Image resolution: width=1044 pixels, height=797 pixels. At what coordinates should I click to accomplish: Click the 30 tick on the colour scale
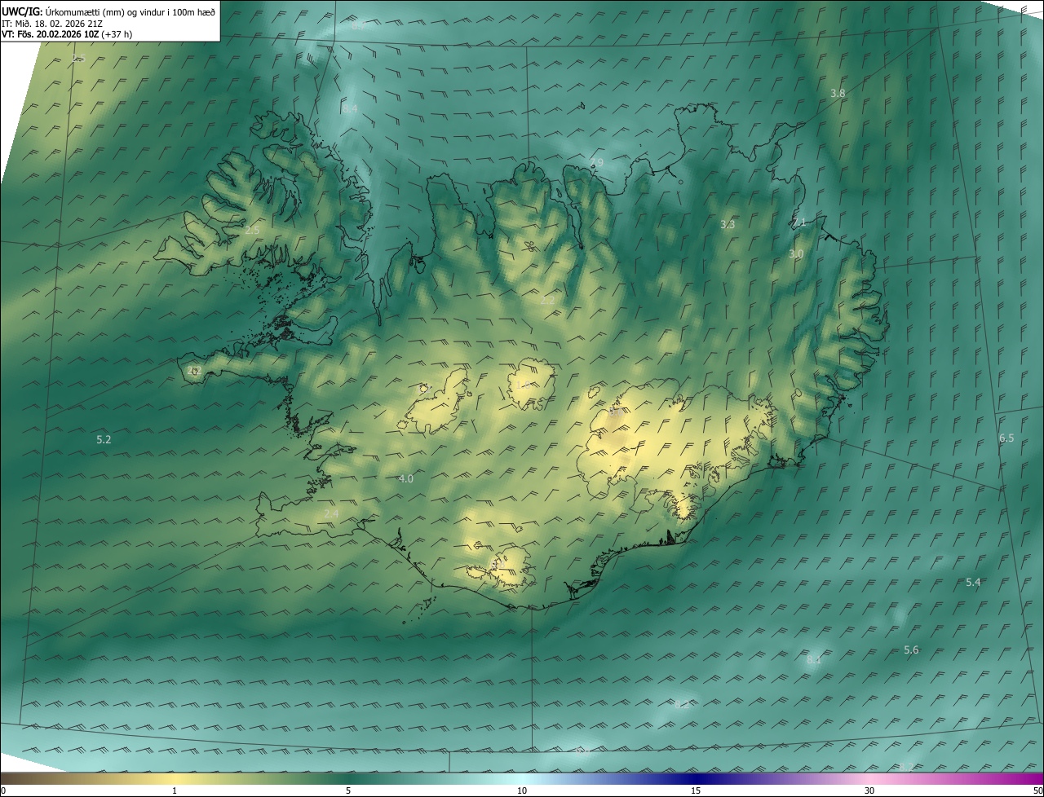[869, 790]
